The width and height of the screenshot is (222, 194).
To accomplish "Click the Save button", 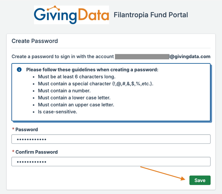I will pyautogui.click(x=200, y=180).
